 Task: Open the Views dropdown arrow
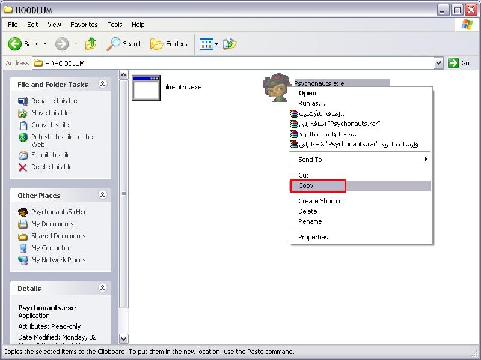[216, 44]
